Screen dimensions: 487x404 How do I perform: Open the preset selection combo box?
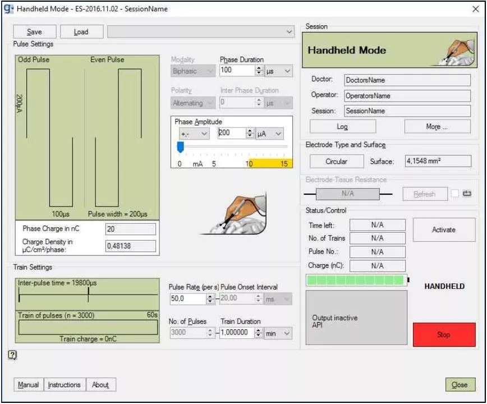[x=201, y=32]
